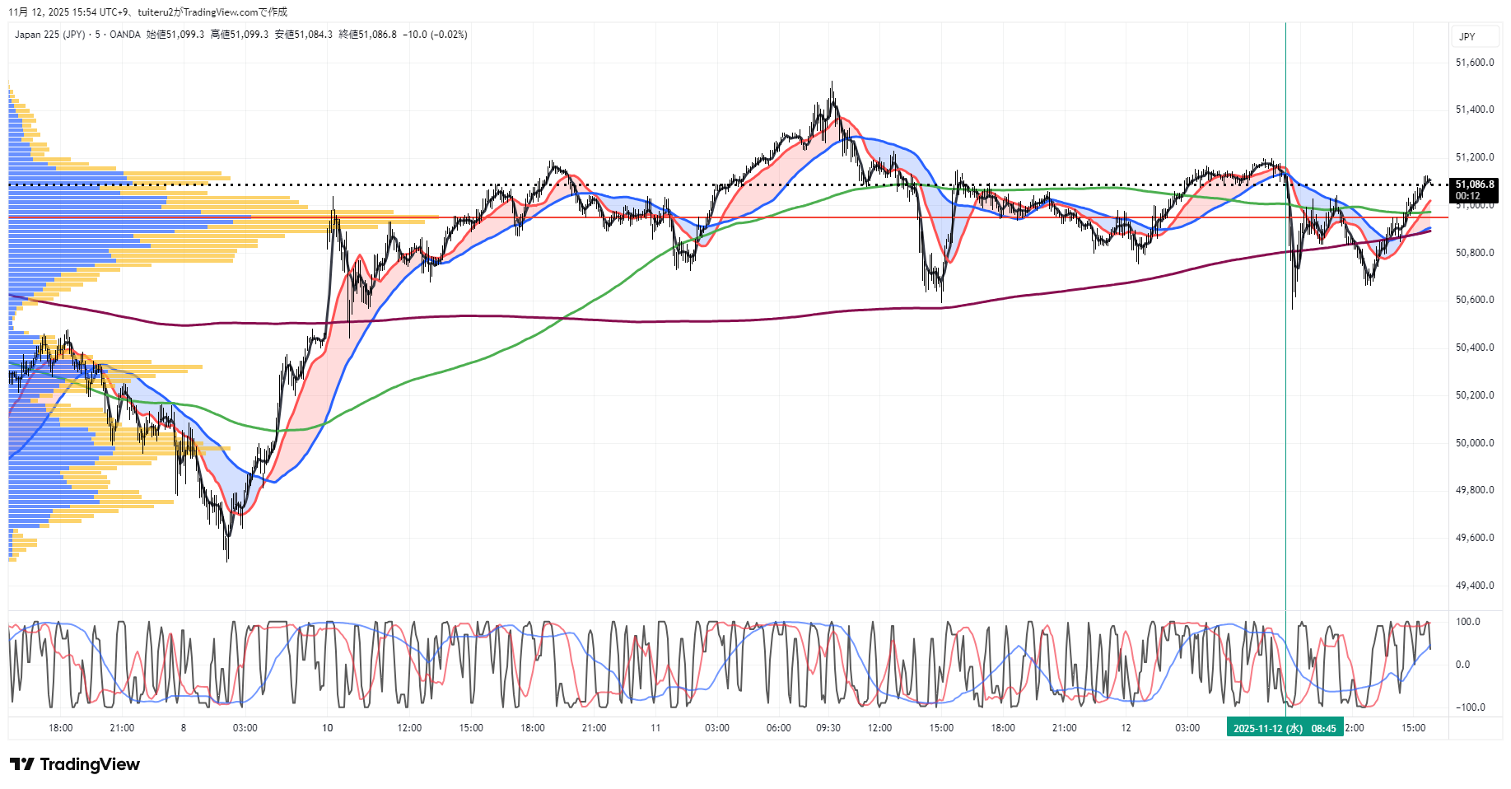Select the day 10 marker on time axis
1511x789 pixels.
(x=328, y=728)
